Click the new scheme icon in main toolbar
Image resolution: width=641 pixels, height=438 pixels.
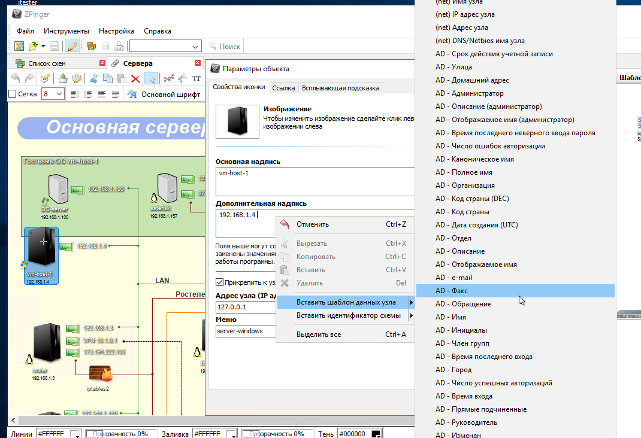click(x=19, y=46)
